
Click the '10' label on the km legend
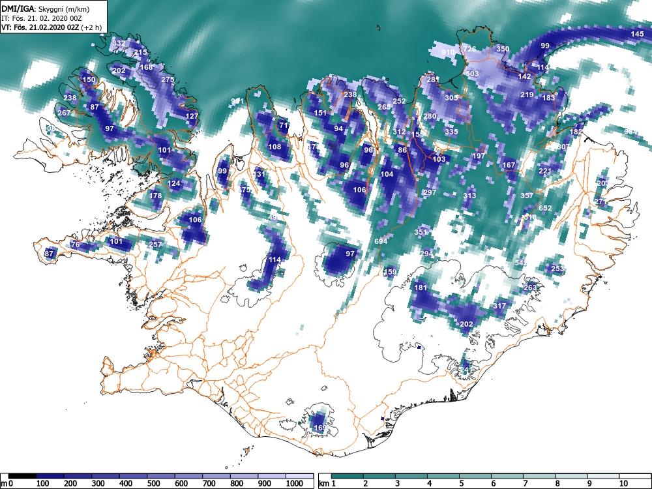click(623, 484)
